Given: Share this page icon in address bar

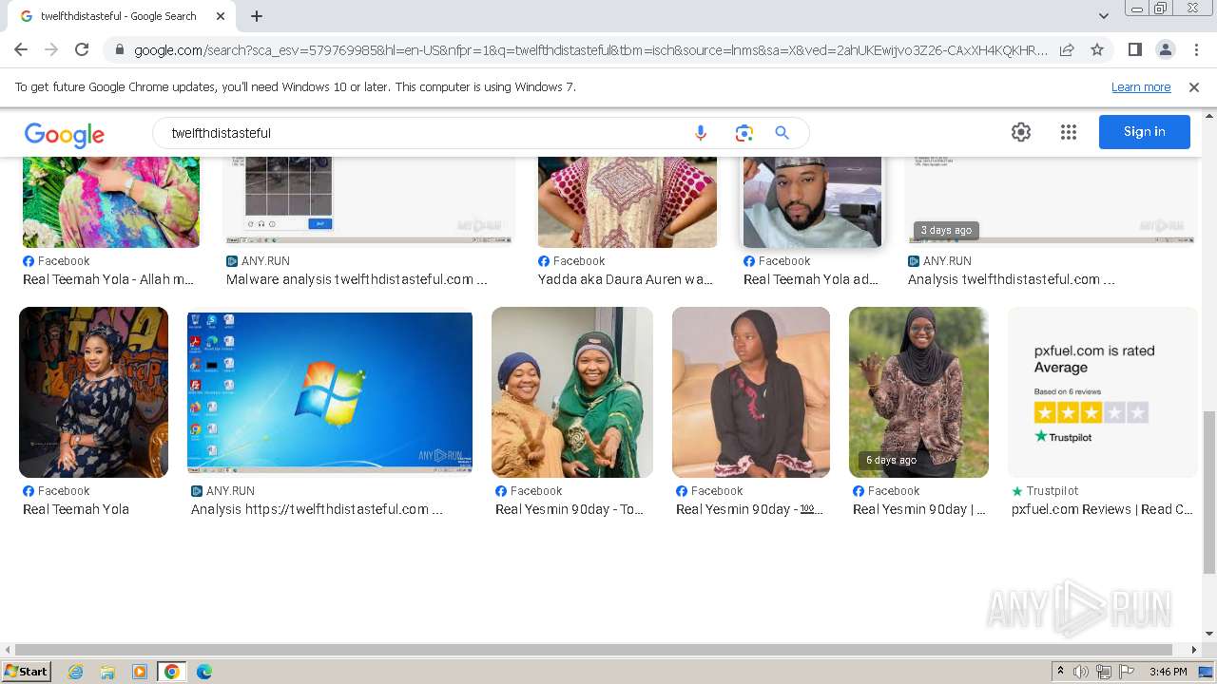Looking at the screenshot, I should 1067,49.
